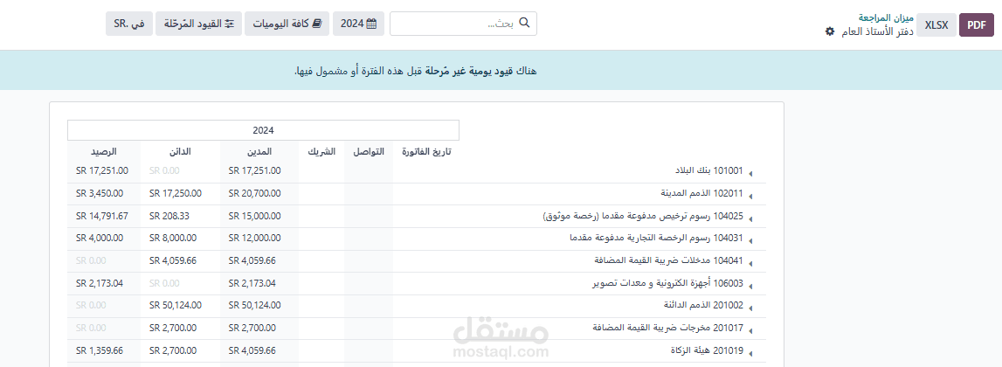The width and height of the screenshot is (1002, 367).
Task: Click the 2024 period header cell
Action: (263, 130)
